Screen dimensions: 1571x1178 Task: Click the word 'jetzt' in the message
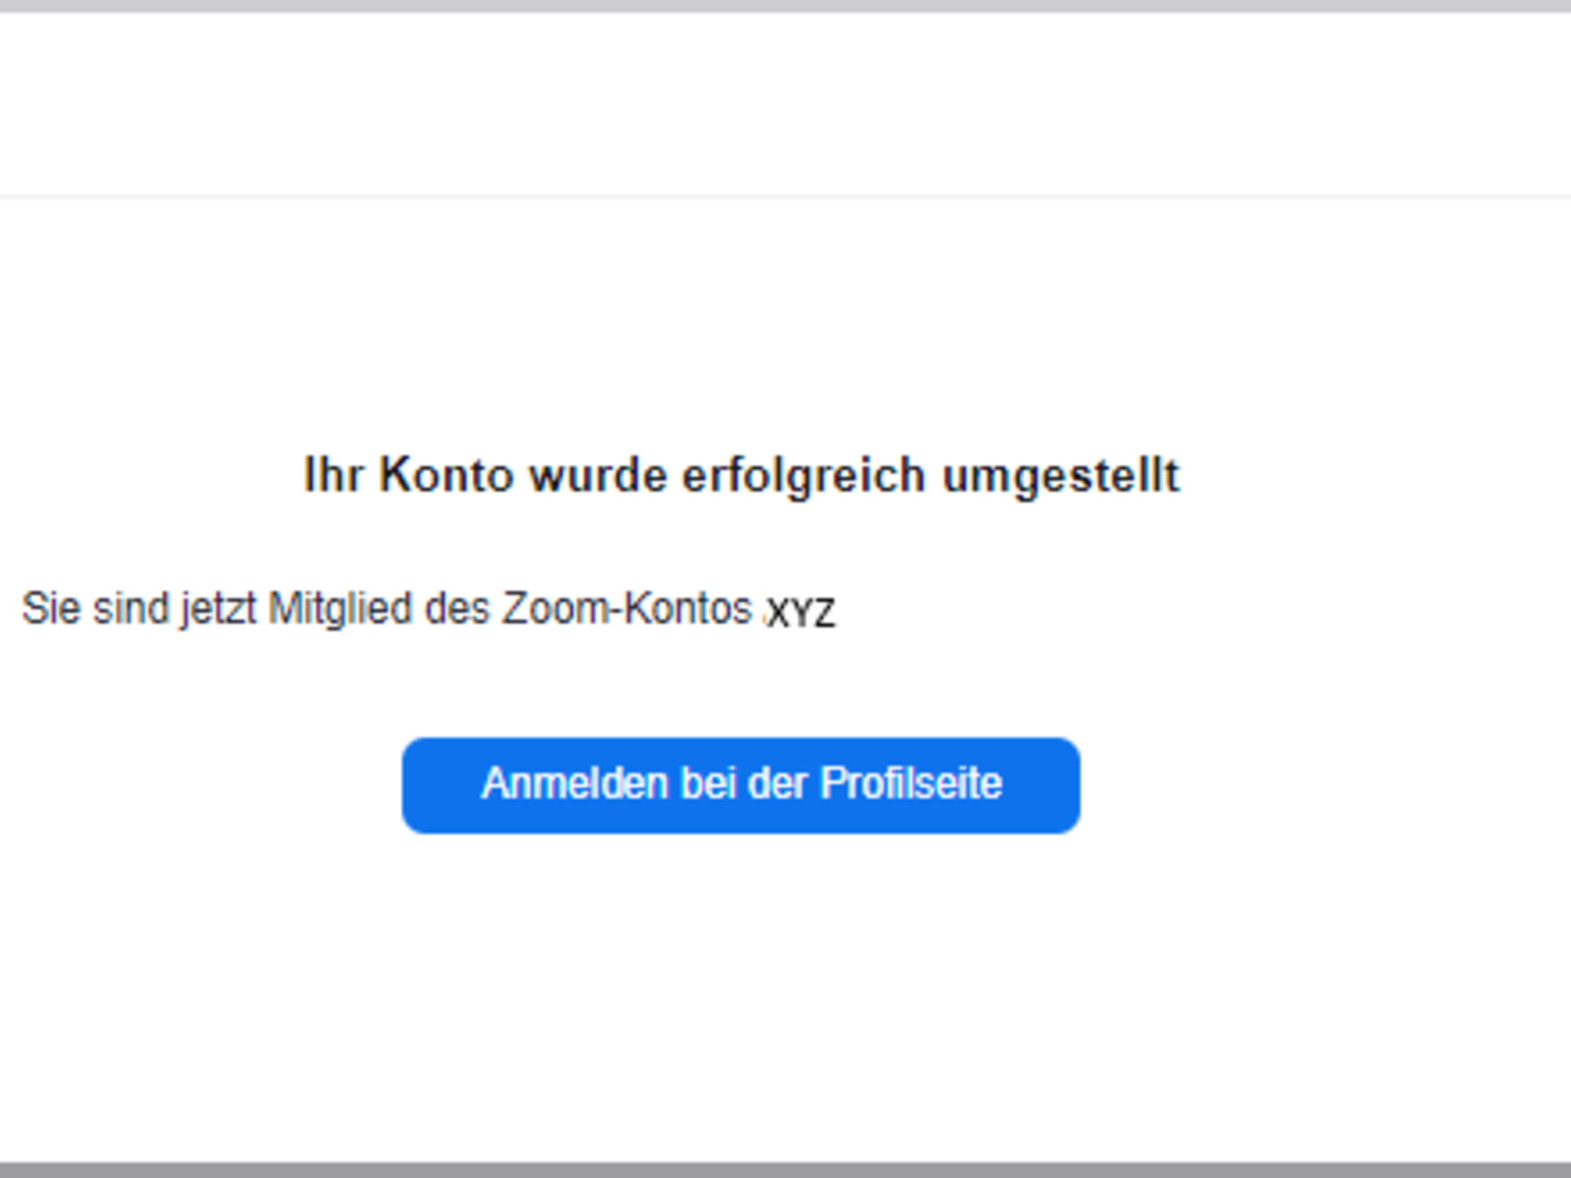point(218,609)
